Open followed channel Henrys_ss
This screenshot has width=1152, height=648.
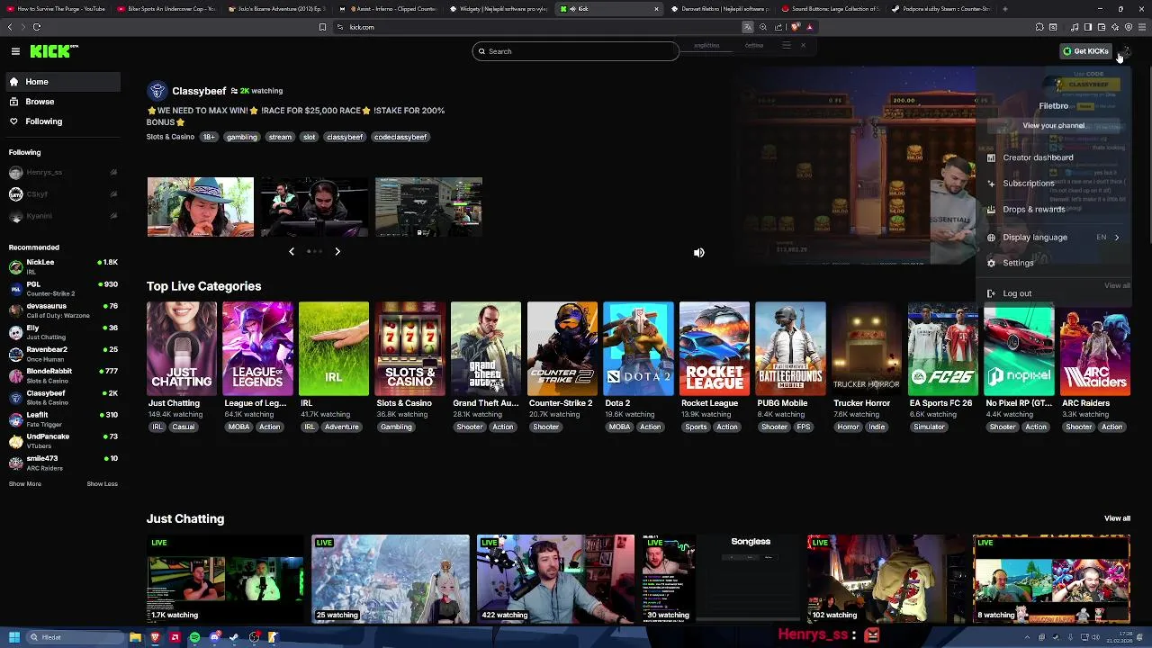63,173
